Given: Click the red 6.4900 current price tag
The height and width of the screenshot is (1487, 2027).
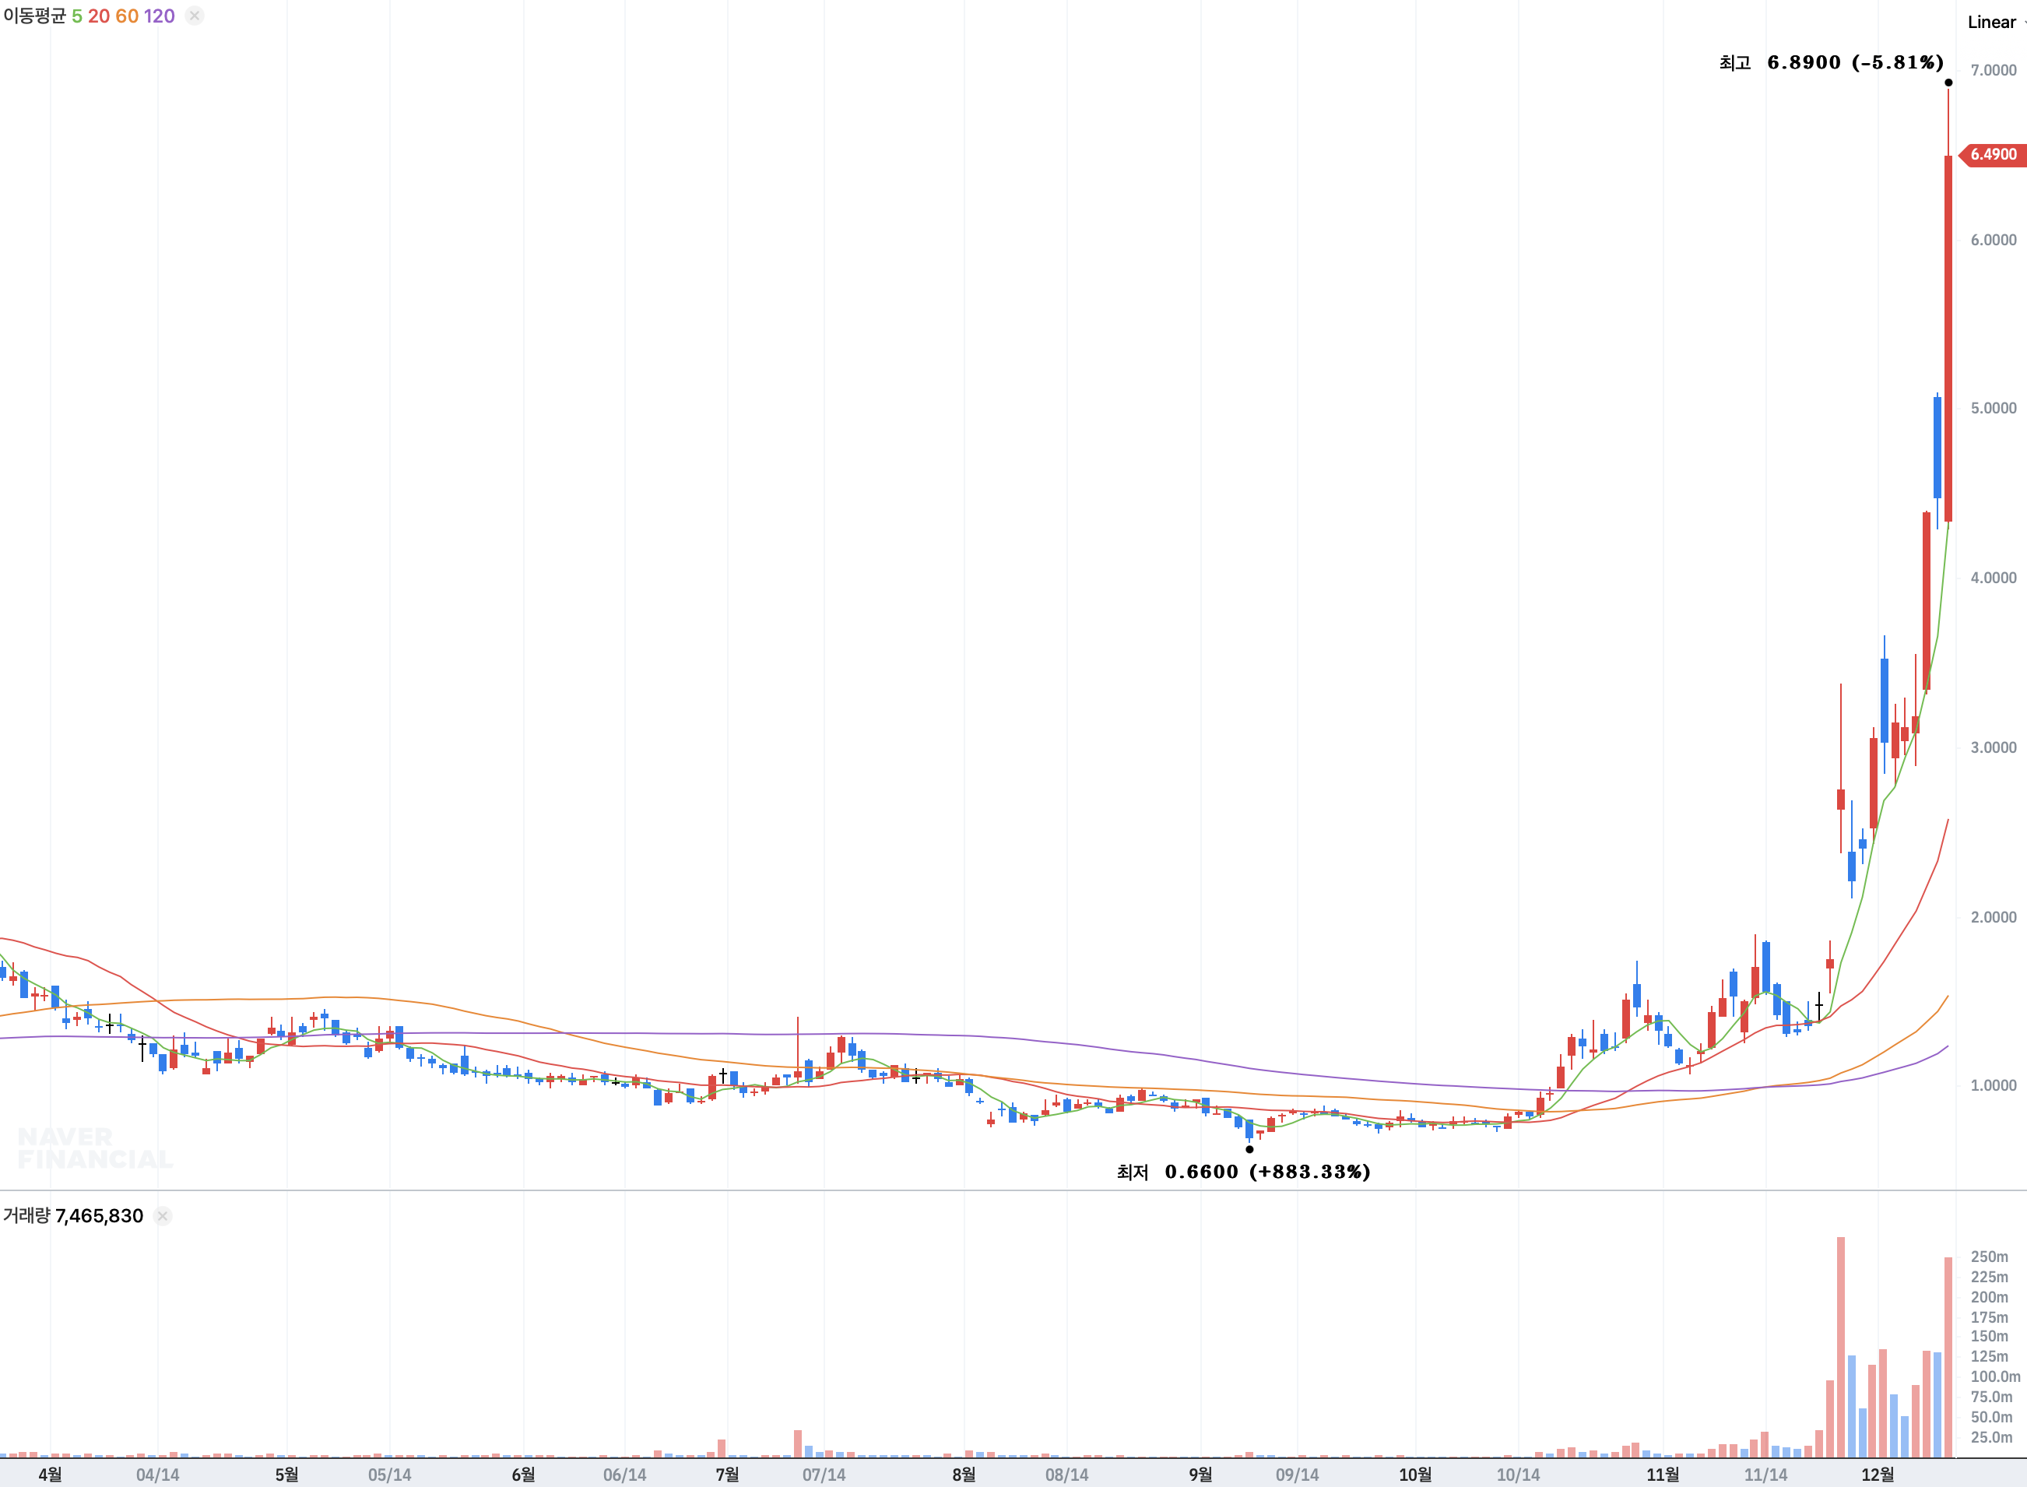Looking at the screenshot, I should point(1993,155).
